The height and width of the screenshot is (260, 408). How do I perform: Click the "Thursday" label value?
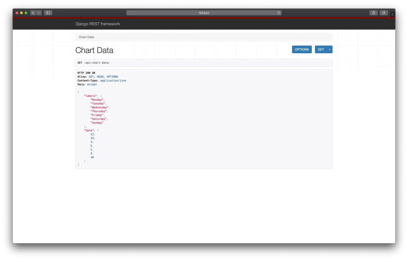pos(98,111)
